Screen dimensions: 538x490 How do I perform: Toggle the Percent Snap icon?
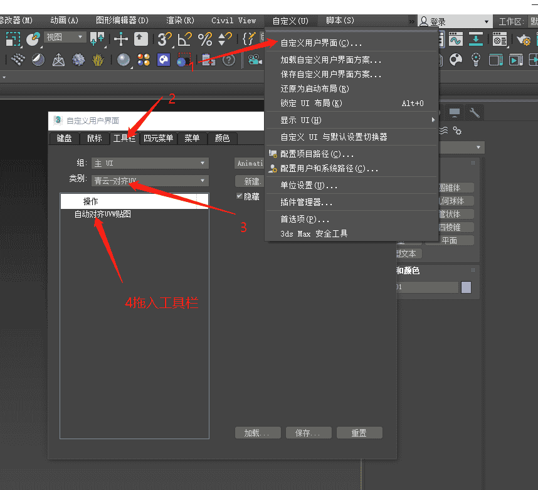(205, 39)
